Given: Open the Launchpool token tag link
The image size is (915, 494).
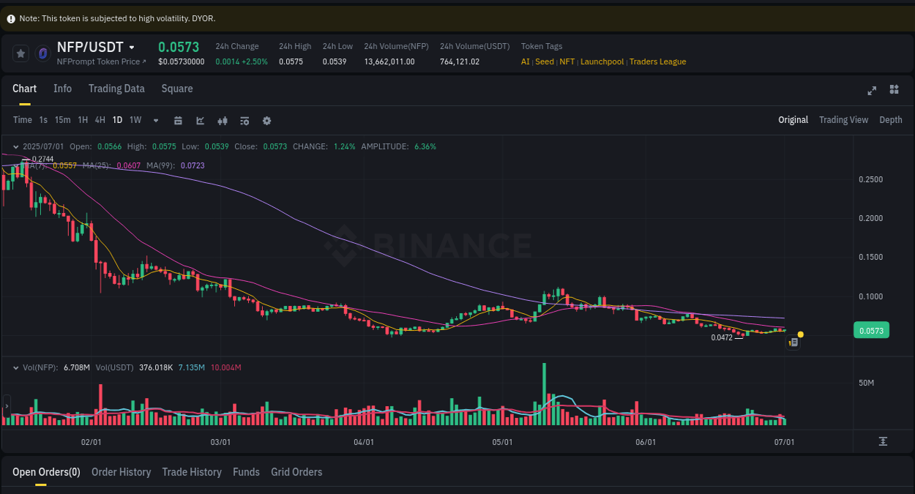Looking at the screenshot, I should click(602, 61).
